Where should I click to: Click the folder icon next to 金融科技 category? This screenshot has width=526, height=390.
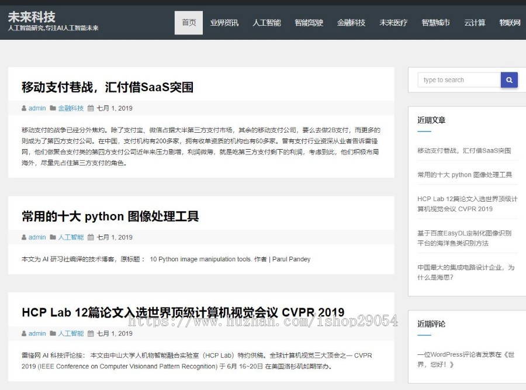click(x=51, y=108)
